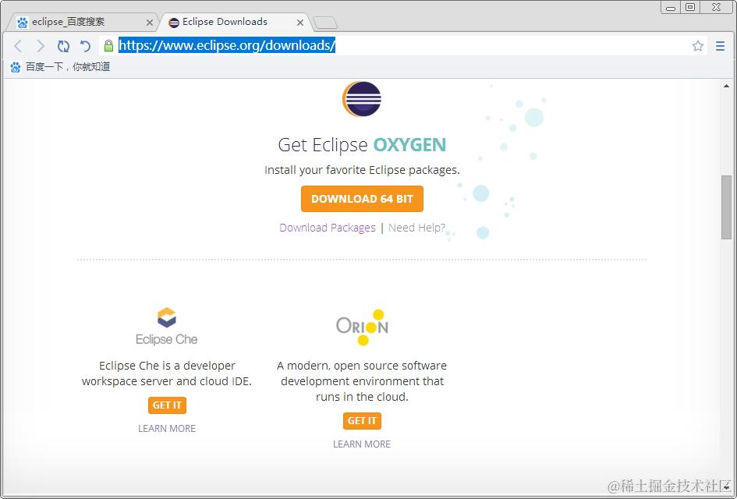This screenshot has height=499, width=737.
Task: Click the undo-style restore arrow icon
Action: (x=85, y=45)
